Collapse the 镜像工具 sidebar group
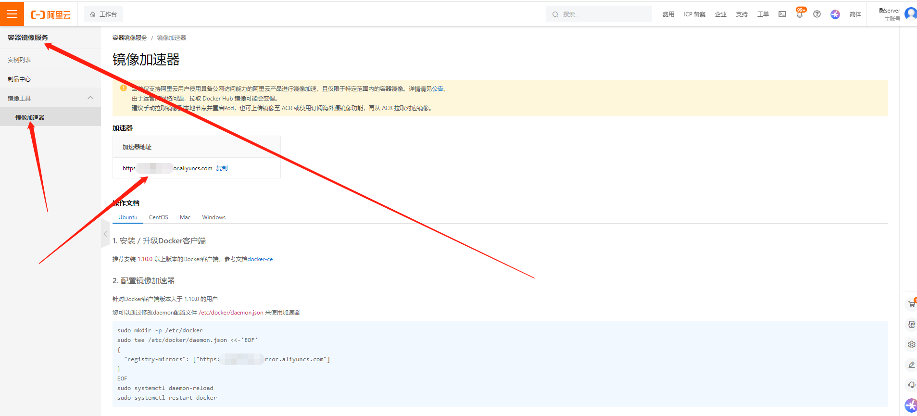 pos(50,98)
